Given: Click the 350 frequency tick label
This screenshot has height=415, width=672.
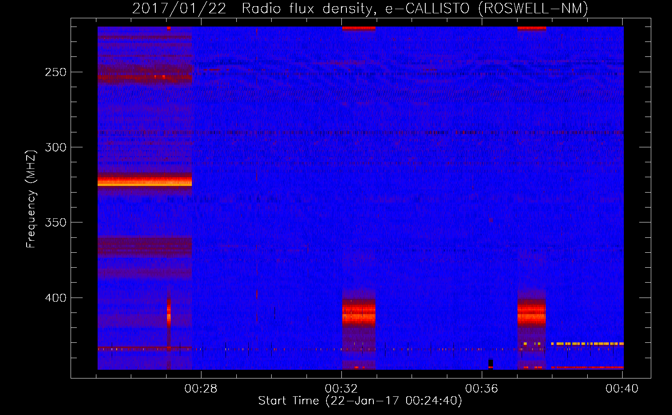Looking at the screenshot, I should 56,222.
